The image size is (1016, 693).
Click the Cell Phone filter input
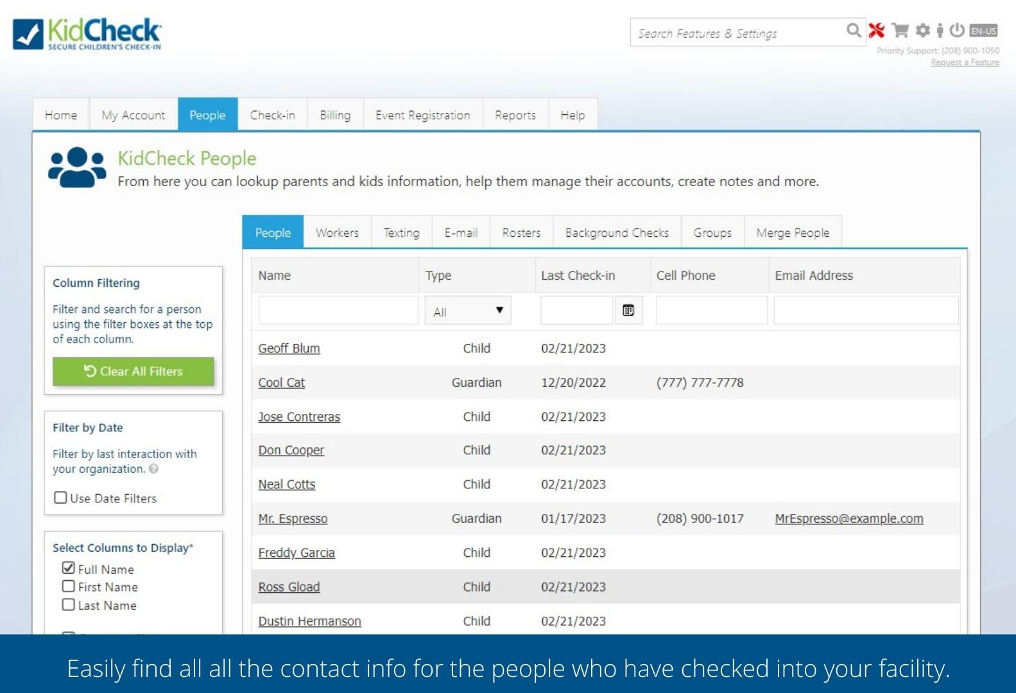(711, 311)
